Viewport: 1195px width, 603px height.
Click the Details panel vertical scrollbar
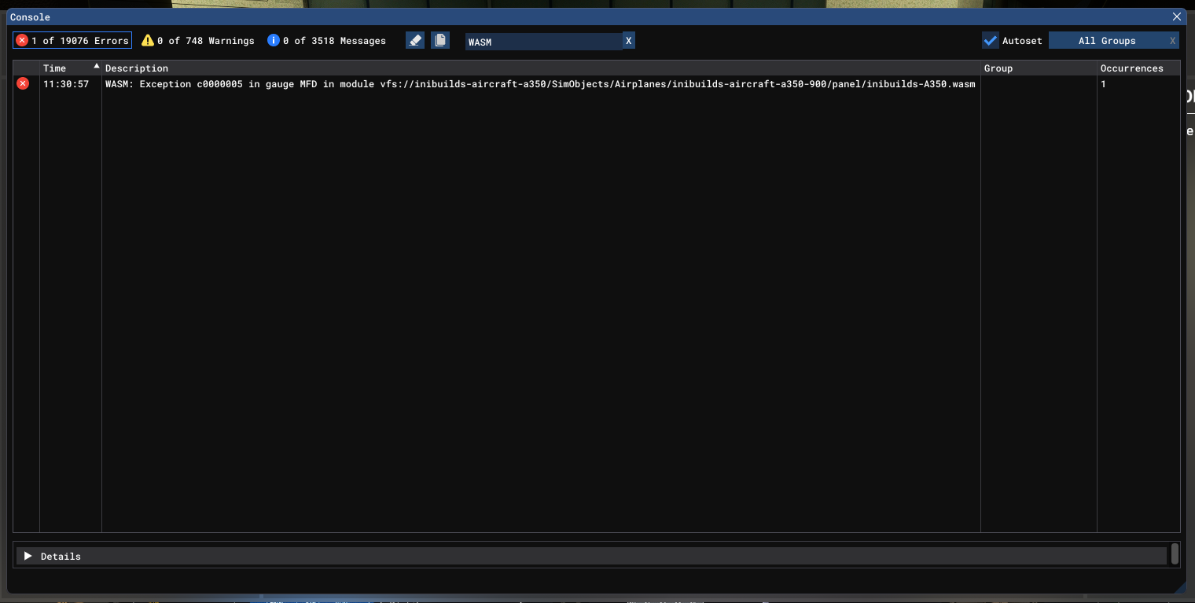pyautogui.click(x=1175, y=553)
